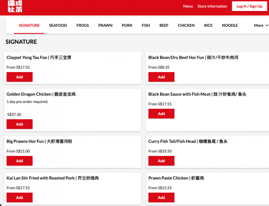Select the BEEF category tab
Image resolution: width=269 pixels, height=206 pixels.
coord(164,25)
